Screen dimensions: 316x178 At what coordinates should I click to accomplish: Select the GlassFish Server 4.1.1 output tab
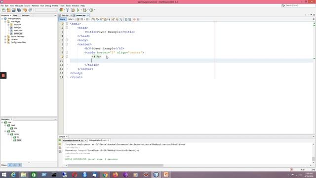point(73,140)
